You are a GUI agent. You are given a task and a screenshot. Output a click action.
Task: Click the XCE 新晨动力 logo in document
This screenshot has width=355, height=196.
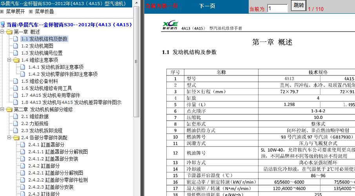click(x=170, y=25)
